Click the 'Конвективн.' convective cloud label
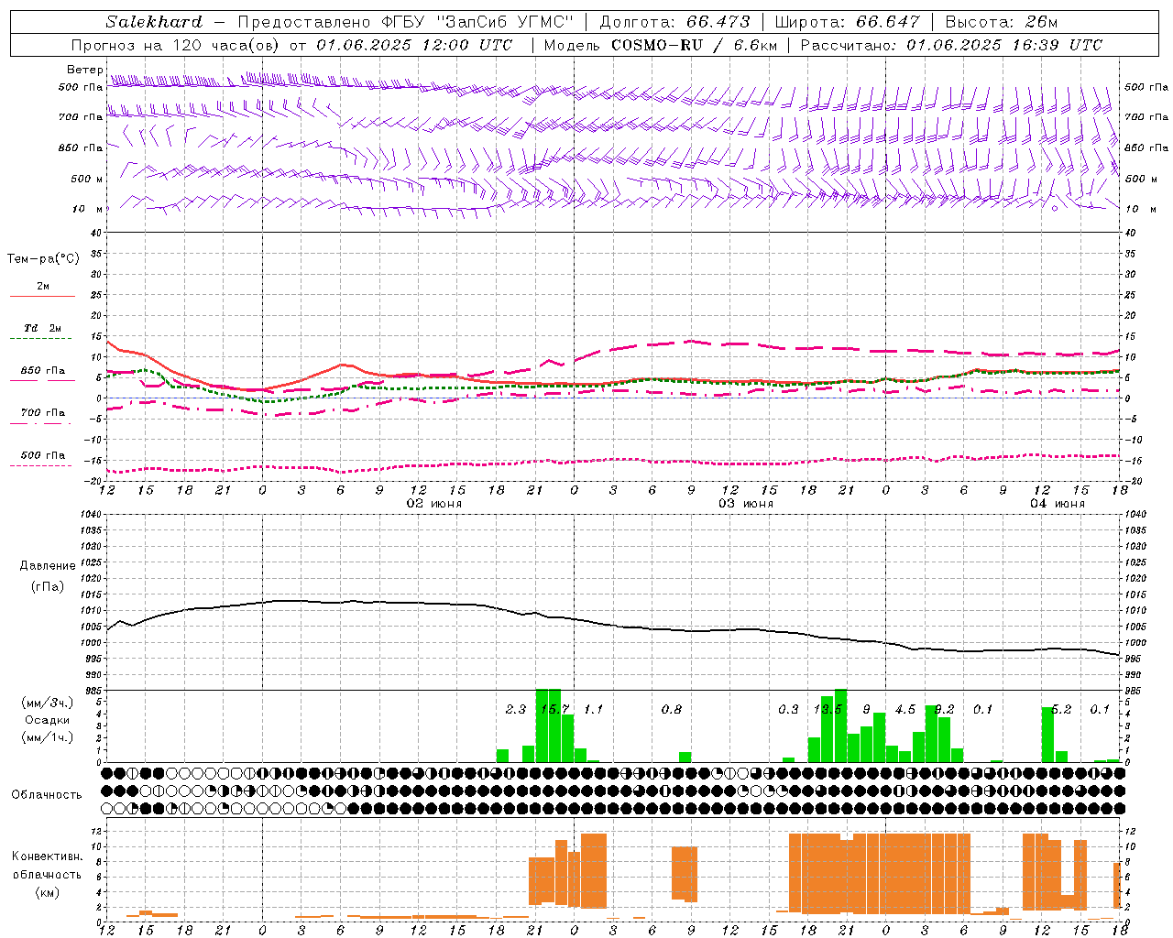The image size is (1173, 938). tap(47, 856)
